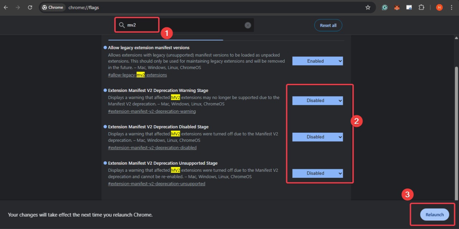459x229 pixels.
Task: Clear the flags search field
Action: coord(248,25)
